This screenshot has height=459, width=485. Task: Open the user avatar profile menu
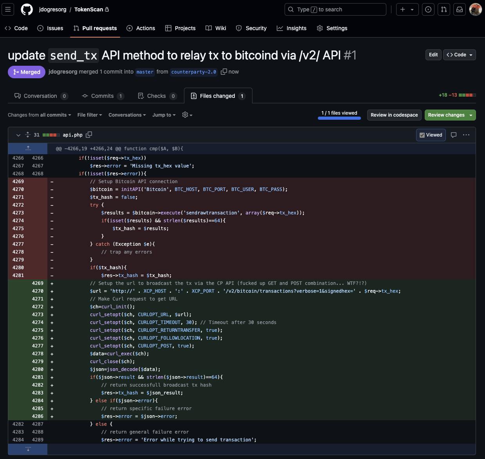coord(475,9)
